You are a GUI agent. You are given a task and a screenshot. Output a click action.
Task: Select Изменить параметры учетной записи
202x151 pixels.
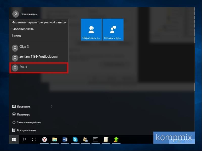(x=39, y=22)
